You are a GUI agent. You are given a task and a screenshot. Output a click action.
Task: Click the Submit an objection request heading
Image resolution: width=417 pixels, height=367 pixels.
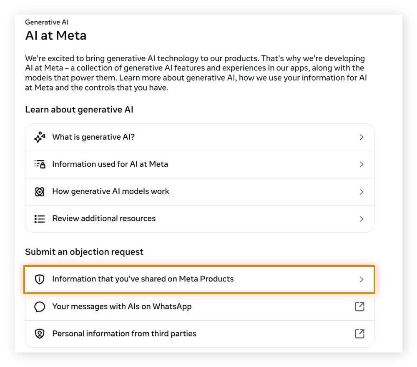84,251
